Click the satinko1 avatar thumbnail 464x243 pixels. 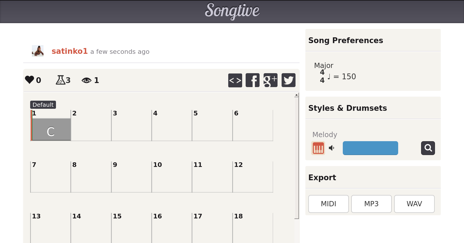38,51
